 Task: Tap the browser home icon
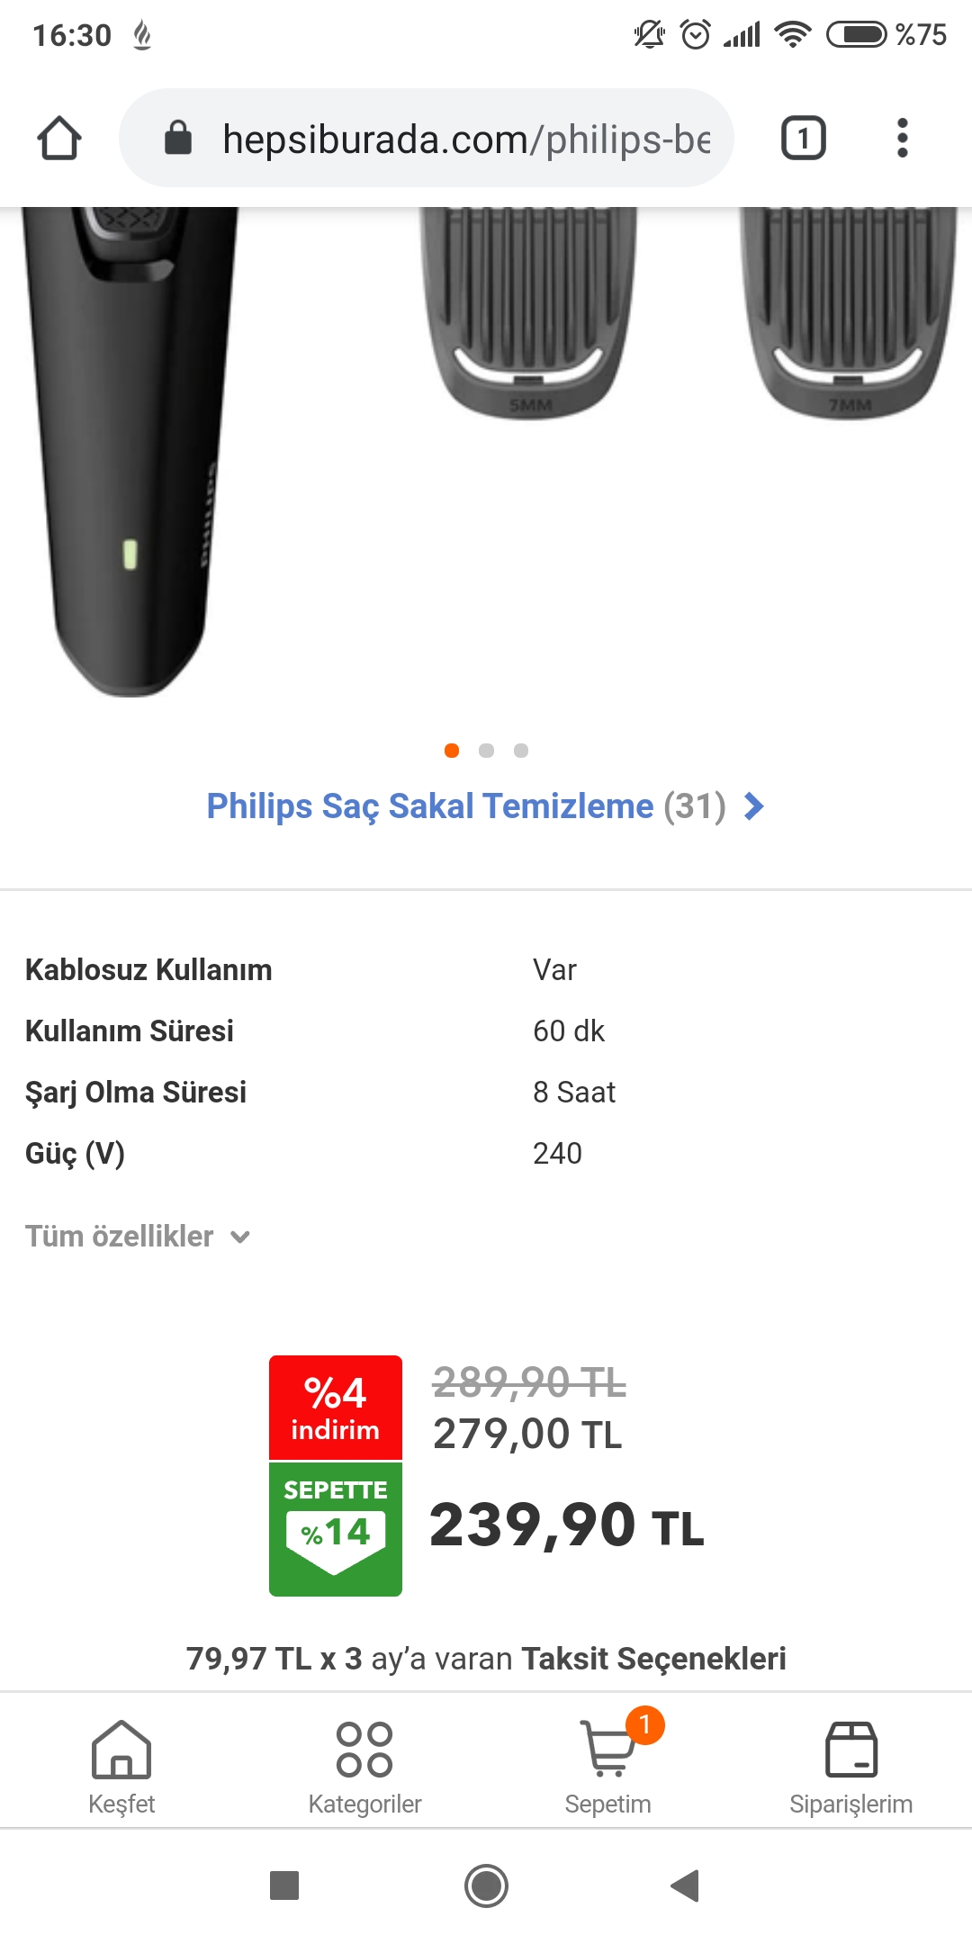pyautogui.click(x=59, y=139)
